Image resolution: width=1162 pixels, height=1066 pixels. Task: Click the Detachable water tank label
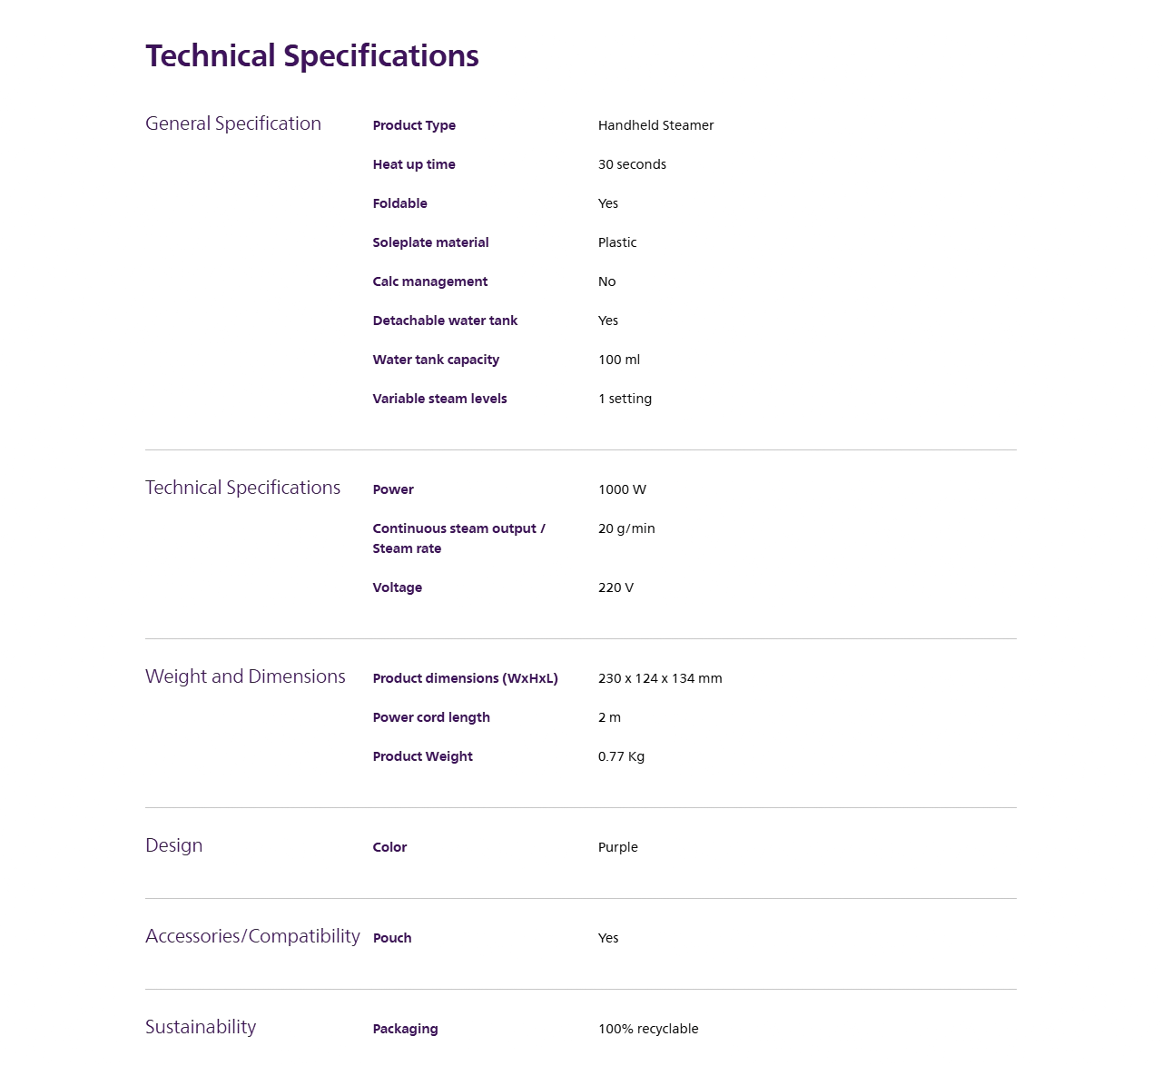tap(445, 321)
